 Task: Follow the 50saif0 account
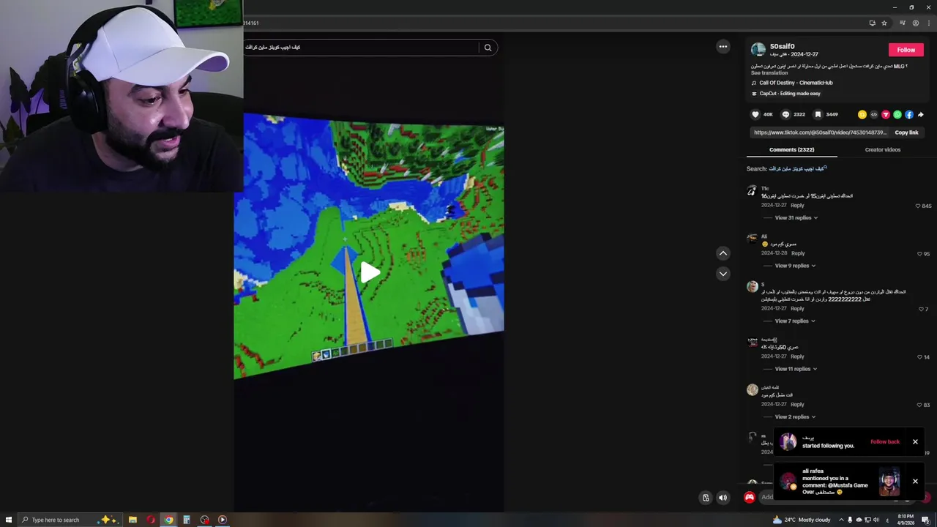tap(906, 50)
